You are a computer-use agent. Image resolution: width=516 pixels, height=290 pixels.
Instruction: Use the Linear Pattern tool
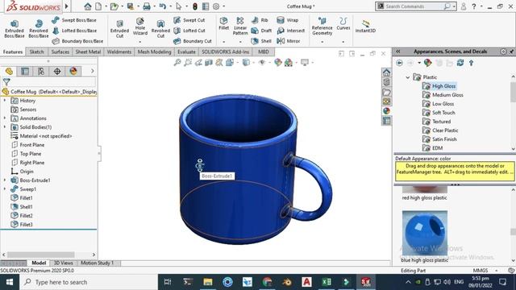click(x=240, y=27)
